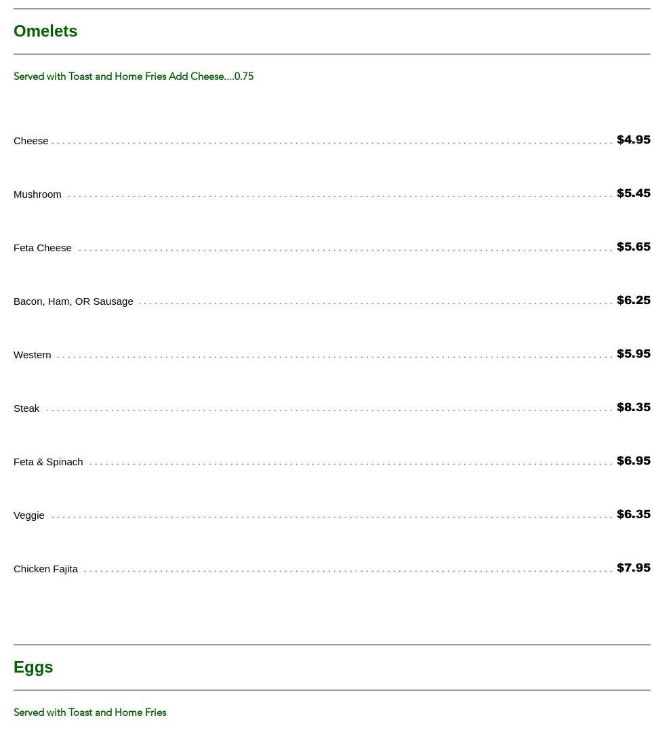654x743 pixels.
Task: Click the $5.45 price
Action: tap(633, 193)
